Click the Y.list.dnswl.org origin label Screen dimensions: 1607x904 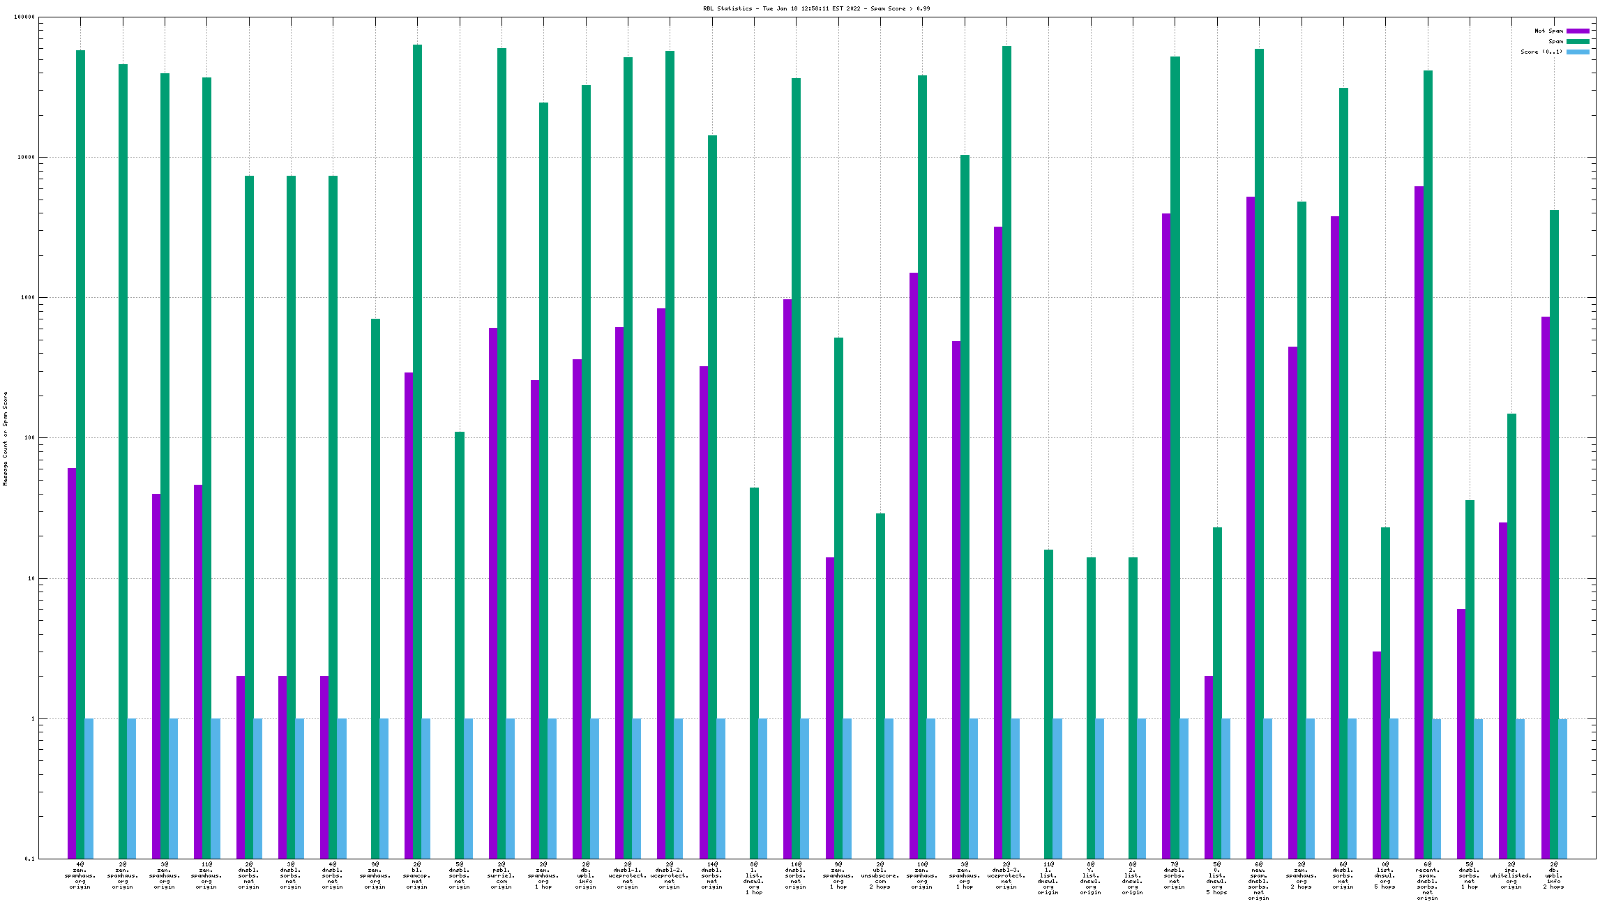tap(1091, 878)
